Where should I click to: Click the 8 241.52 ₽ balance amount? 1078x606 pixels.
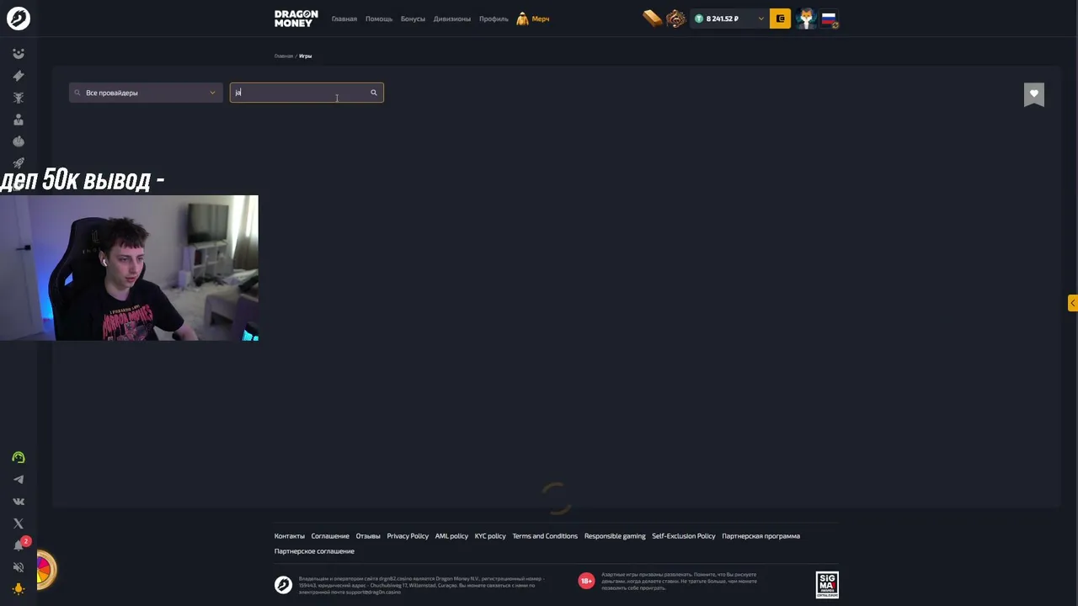pos(723,19)
